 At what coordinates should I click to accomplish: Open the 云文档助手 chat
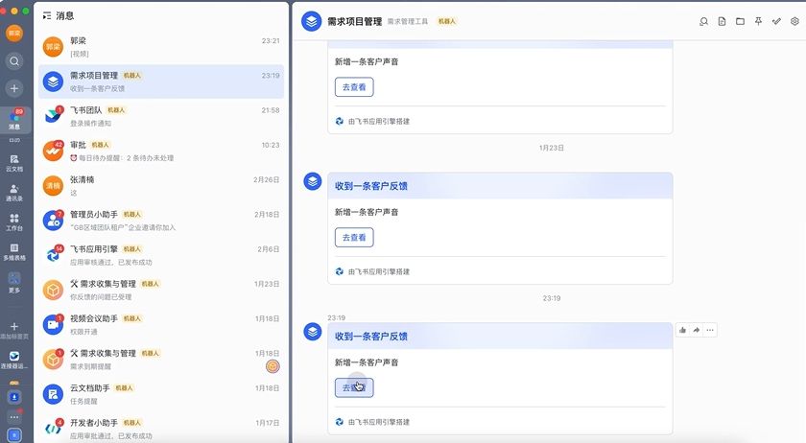pos(161,394)
